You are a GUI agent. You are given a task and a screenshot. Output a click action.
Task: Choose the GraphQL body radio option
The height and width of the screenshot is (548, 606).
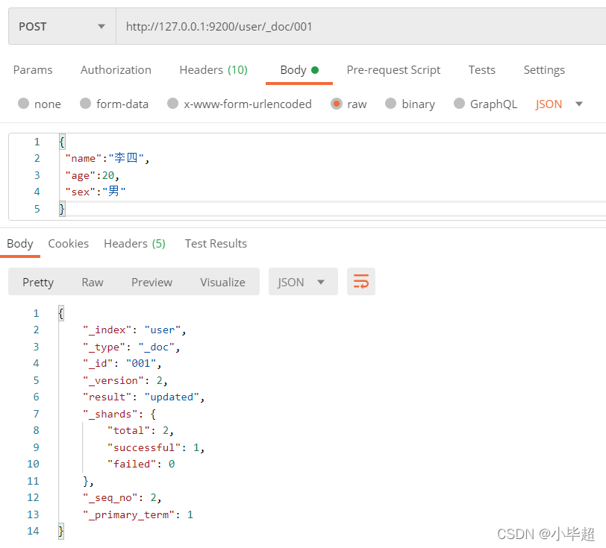[459, 104]
